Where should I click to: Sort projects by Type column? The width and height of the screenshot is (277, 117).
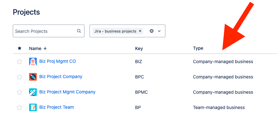[x=198, y=48]
